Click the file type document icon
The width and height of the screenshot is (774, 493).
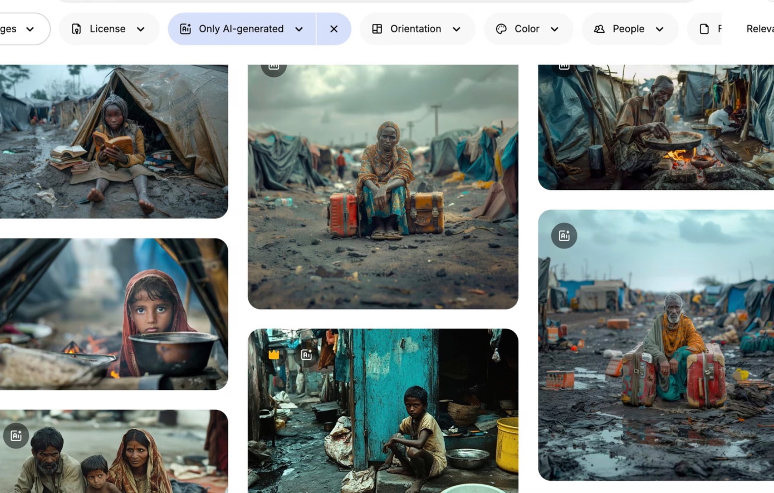704,29
